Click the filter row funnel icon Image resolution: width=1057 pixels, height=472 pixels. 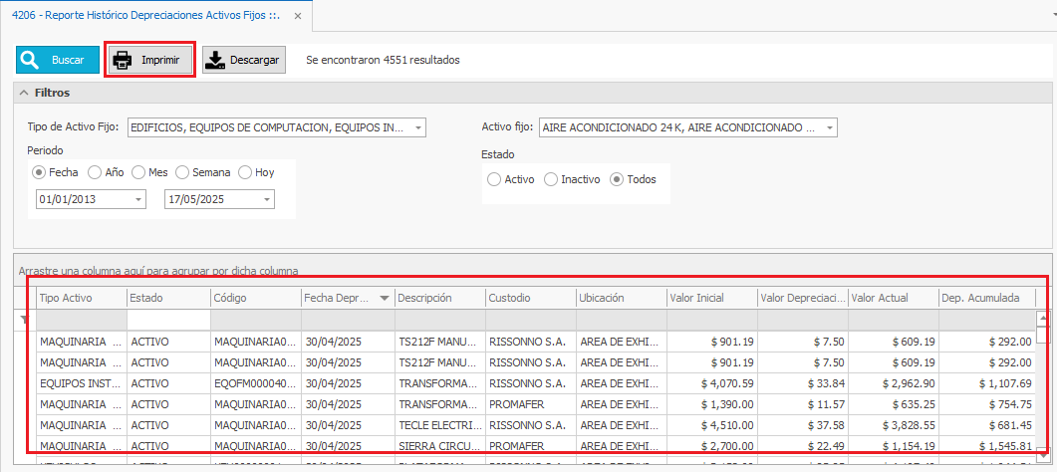point(25,320)
